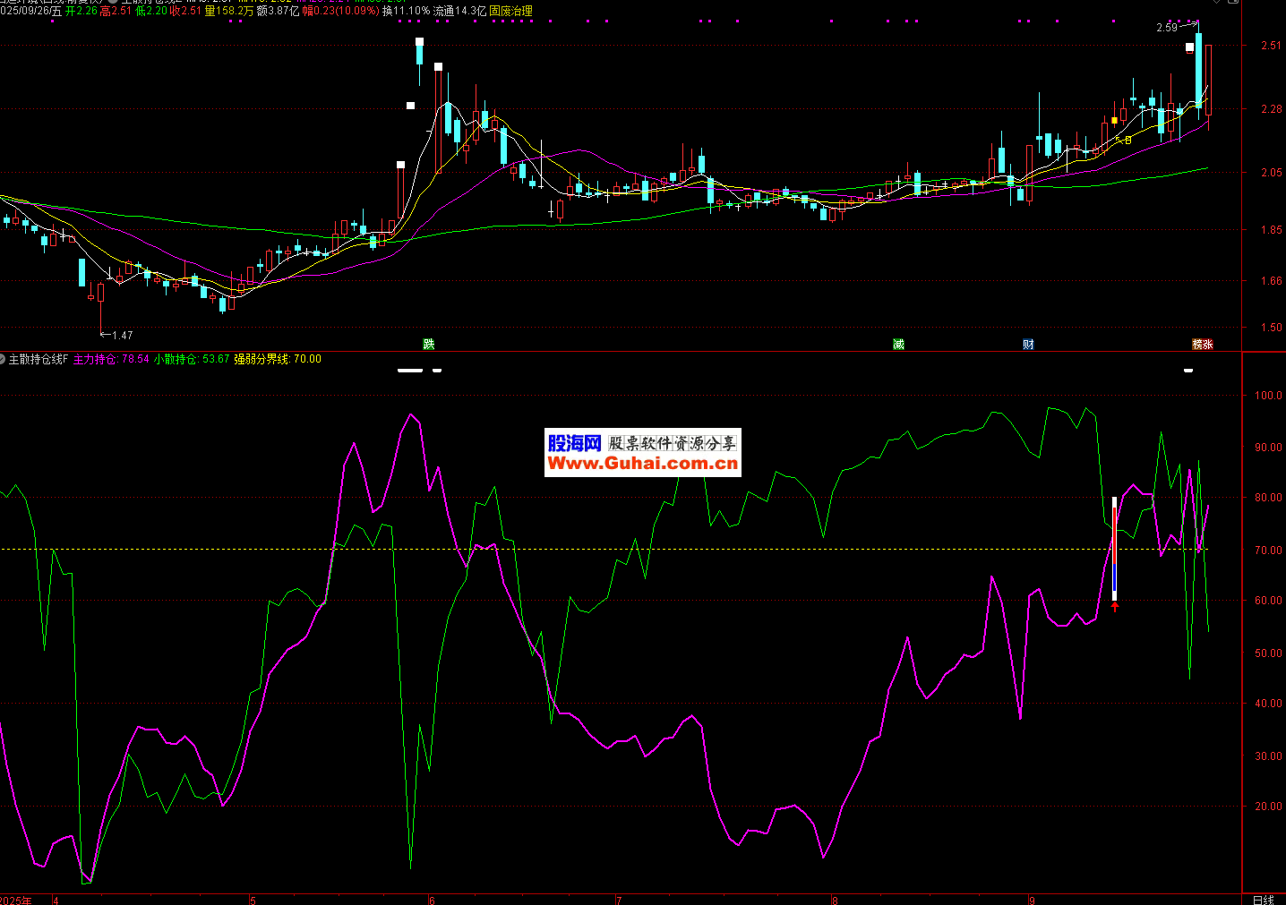Click the 幅0.23(10.09%) change value
The width and height of the screenshot is (1286, 905).
(x=340, y=11)
